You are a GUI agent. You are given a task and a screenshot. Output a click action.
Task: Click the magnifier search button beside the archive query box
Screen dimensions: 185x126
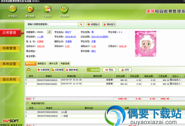(81, 24)
